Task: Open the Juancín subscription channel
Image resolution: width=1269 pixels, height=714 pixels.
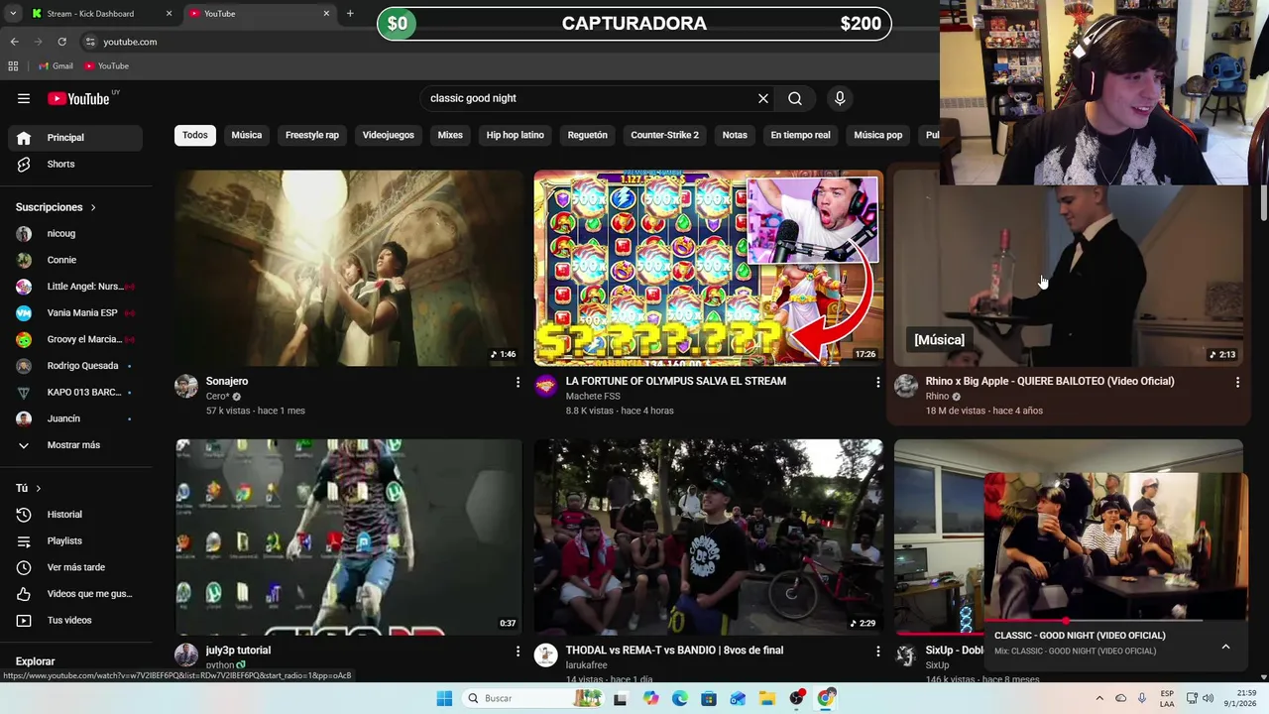Action: coord(75,418)
